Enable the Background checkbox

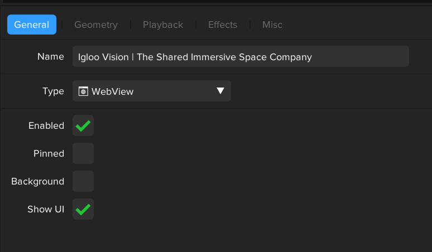click(83, 181)
